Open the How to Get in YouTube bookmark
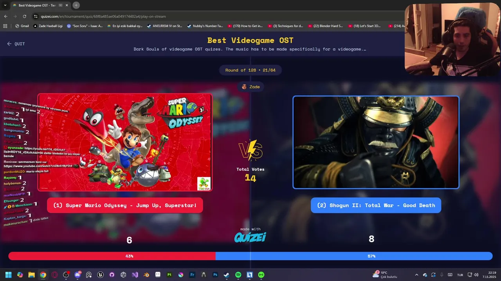501x281 pixels. coord(245,26)
